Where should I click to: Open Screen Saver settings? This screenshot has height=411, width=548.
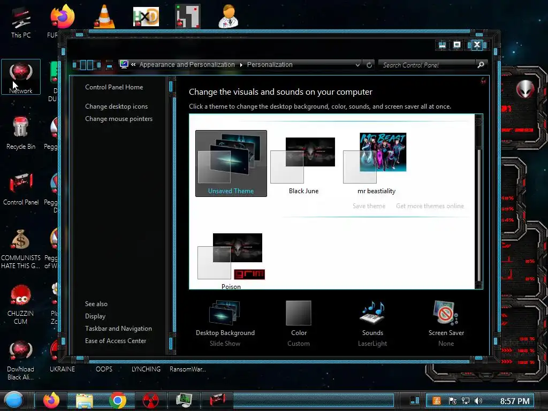pos(446,323)
